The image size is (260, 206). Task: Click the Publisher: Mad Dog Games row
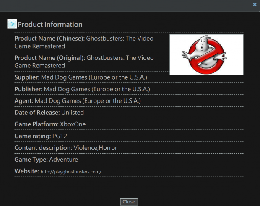(x=82, y=89)
